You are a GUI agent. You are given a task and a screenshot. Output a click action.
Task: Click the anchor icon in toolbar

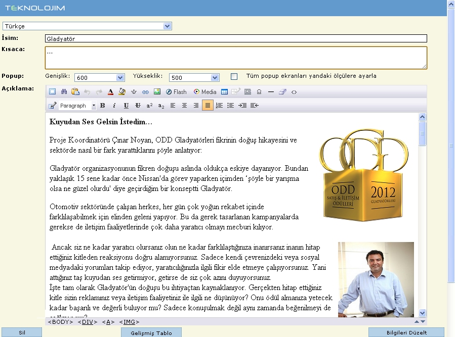coord(134,92)
